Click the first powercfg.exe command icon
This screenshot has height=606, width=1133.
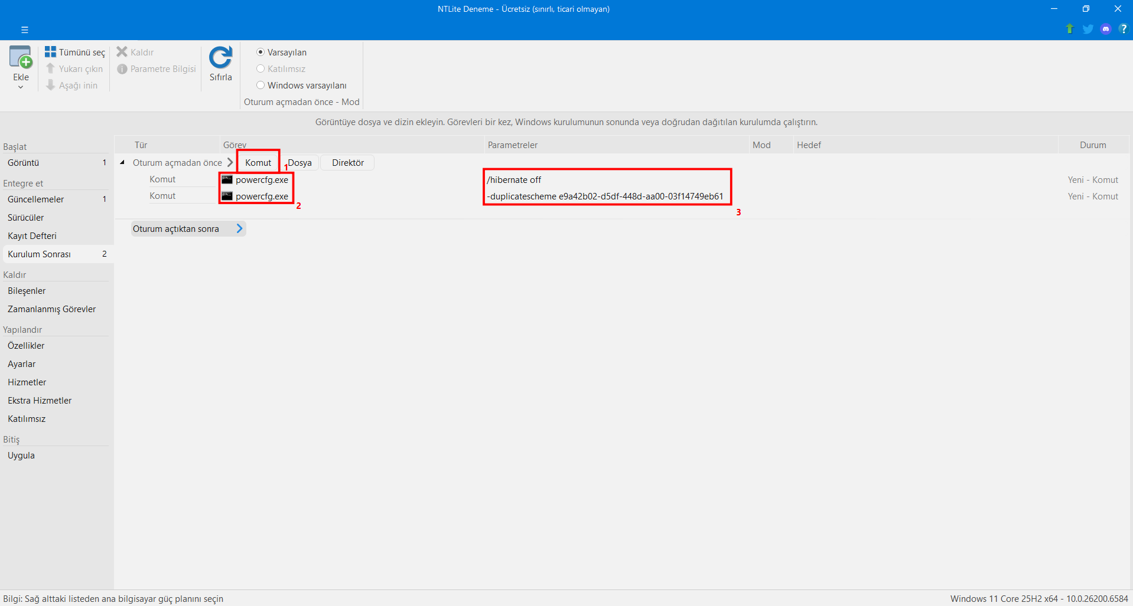(x=227, y=179)
